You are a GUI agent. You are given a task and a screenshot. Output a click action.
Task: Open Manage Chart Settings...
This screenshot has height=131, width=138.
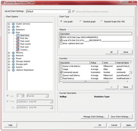click(x=94, y=117)
